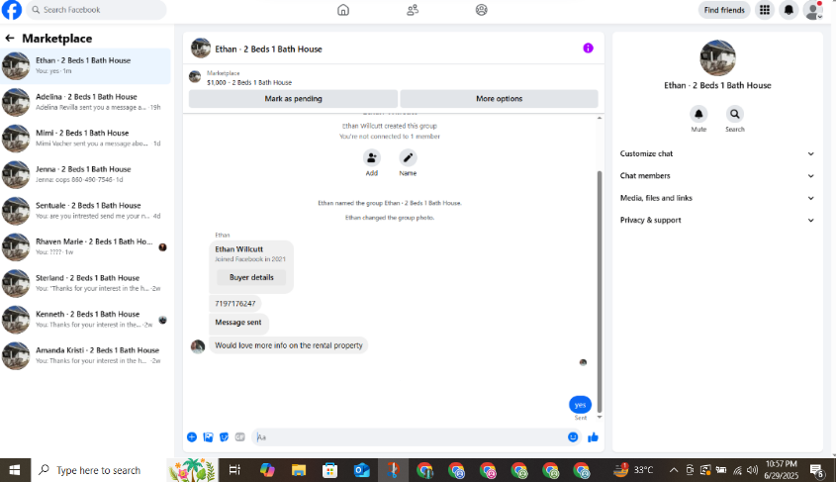Viewport: 836px width, 482px height.
Task: Click the Search Facebook field
Action: pos(96,10)
